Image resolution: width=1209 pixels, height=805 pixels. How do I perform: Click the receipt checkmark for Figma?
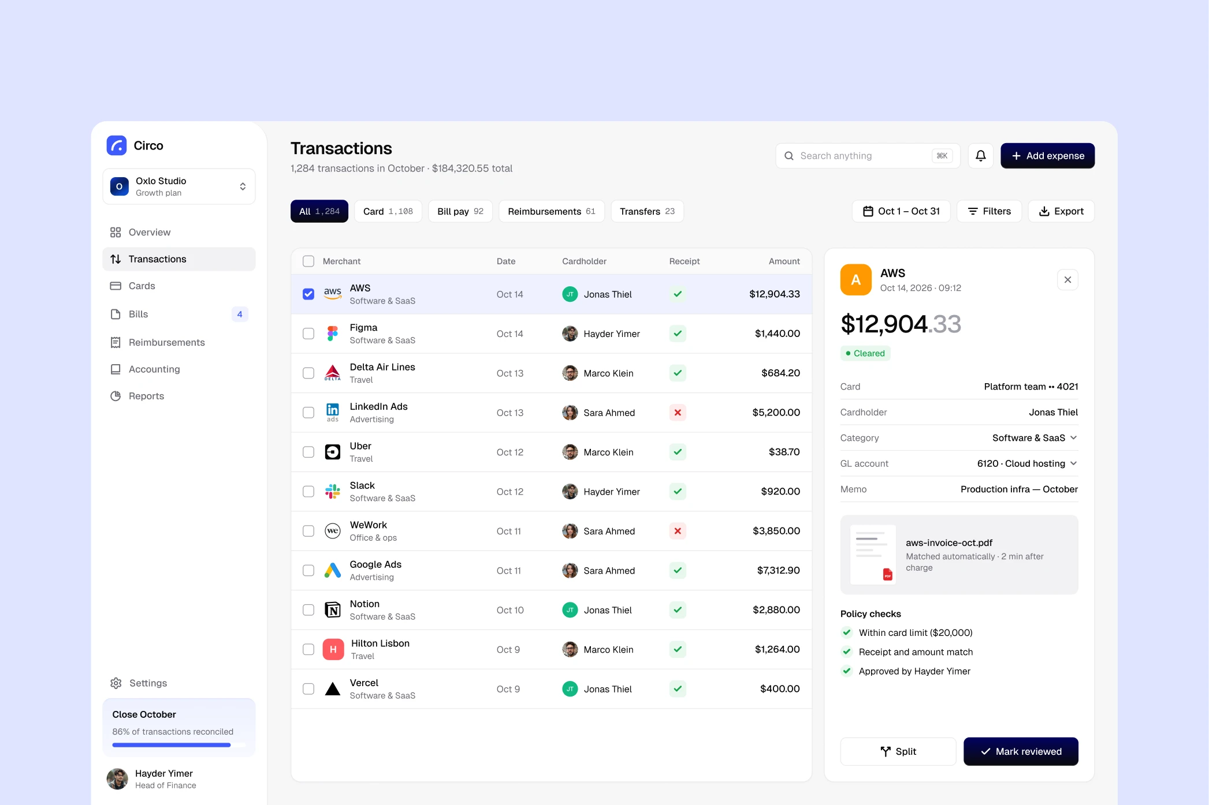[x=678, y=334]
